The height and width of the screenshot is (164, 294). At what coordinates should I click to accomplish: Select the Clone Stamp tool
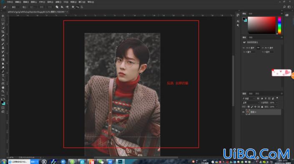(3, 48)
